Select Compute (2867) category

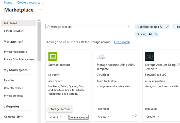point(13,117)
